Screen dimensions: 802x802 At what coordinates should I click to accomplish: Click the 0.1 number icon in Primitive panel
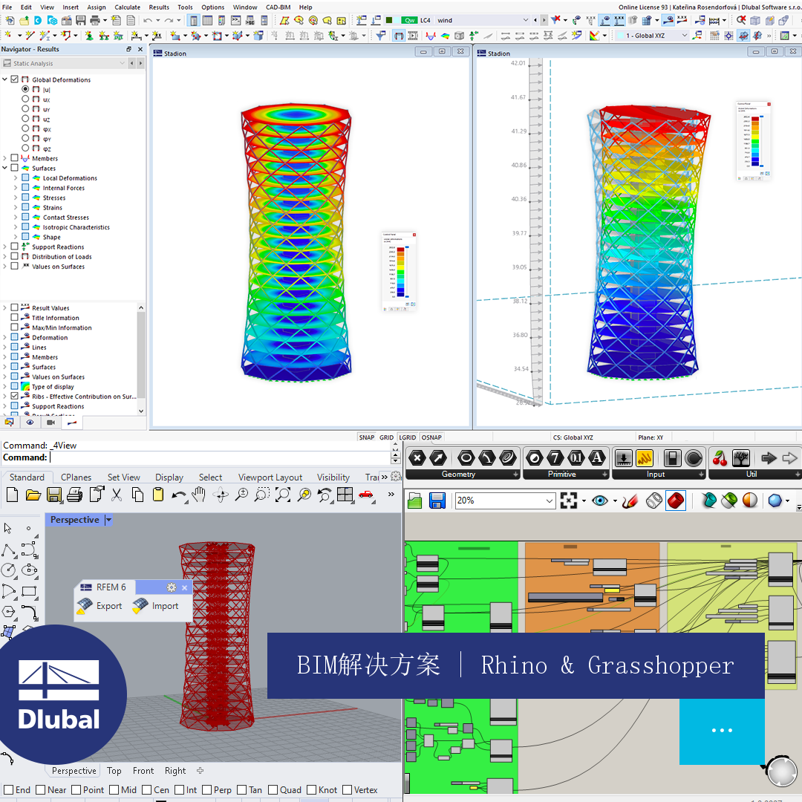(576, 457)
